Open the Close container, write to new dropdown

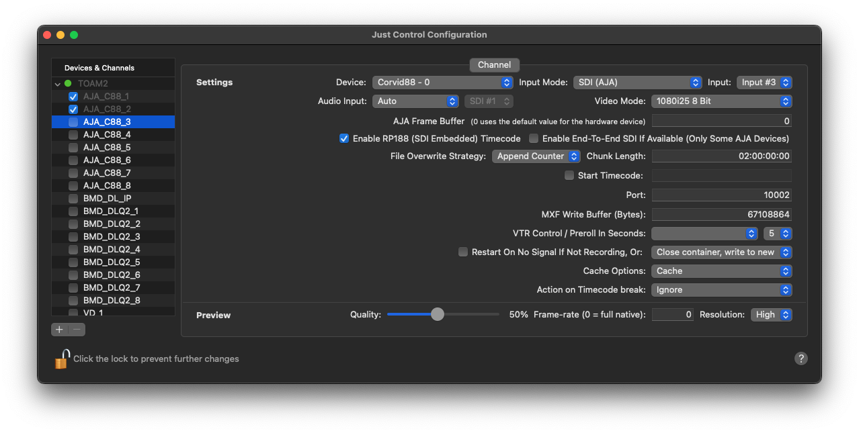point(721,252)
